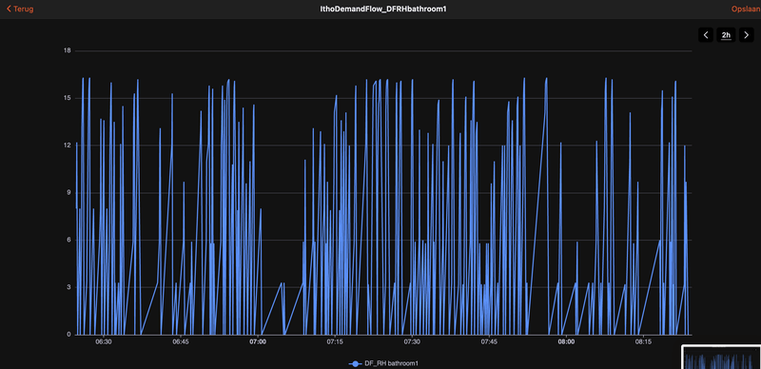This screenshot has height=369, width=761.
Task: Click the IthoDemandFlow_DFRHbathroom1 title
Action: click(x=383, y=9)
